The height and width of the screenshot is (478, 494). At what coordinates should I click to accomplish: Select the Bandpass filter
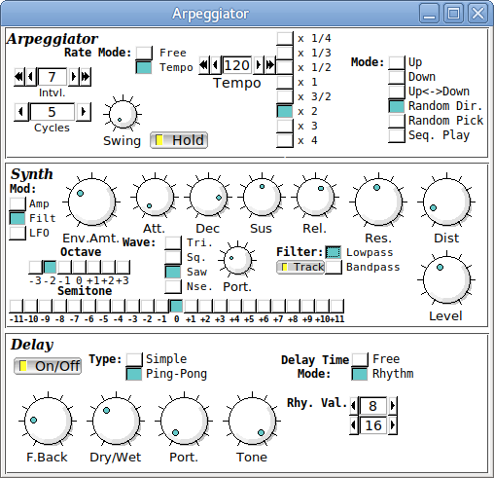click(x=334, y=267)
